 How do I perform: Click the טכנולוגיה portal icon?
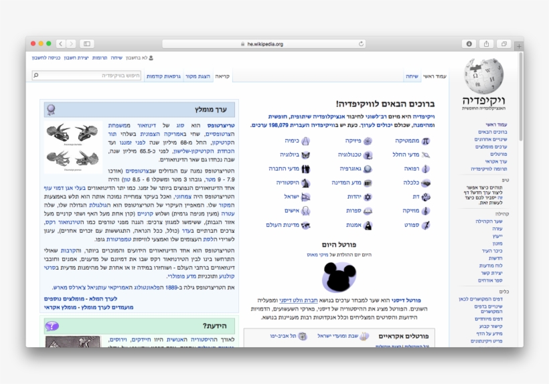(368, 155)
